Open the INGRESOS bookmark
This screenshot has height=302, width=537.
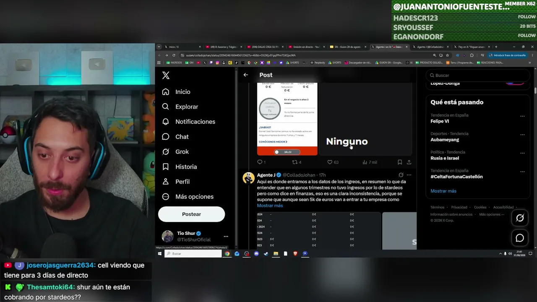pyautogui.click(x=174, y=62)
